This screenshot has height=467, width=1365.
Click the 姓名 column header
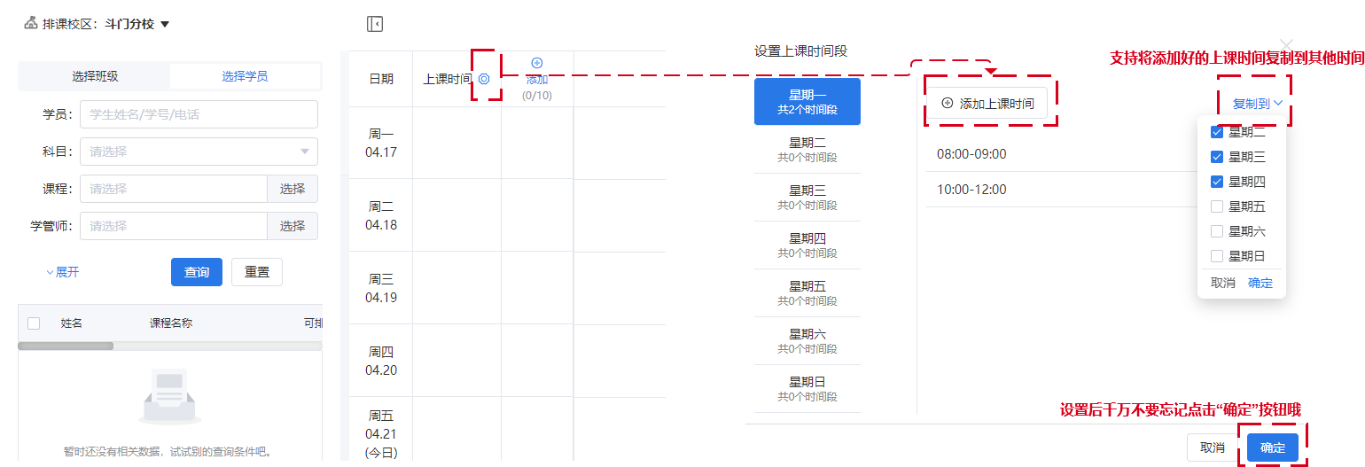tap(72, 323)
